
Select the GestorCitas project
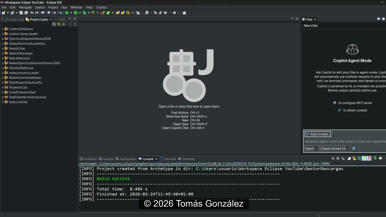[17, 49]
